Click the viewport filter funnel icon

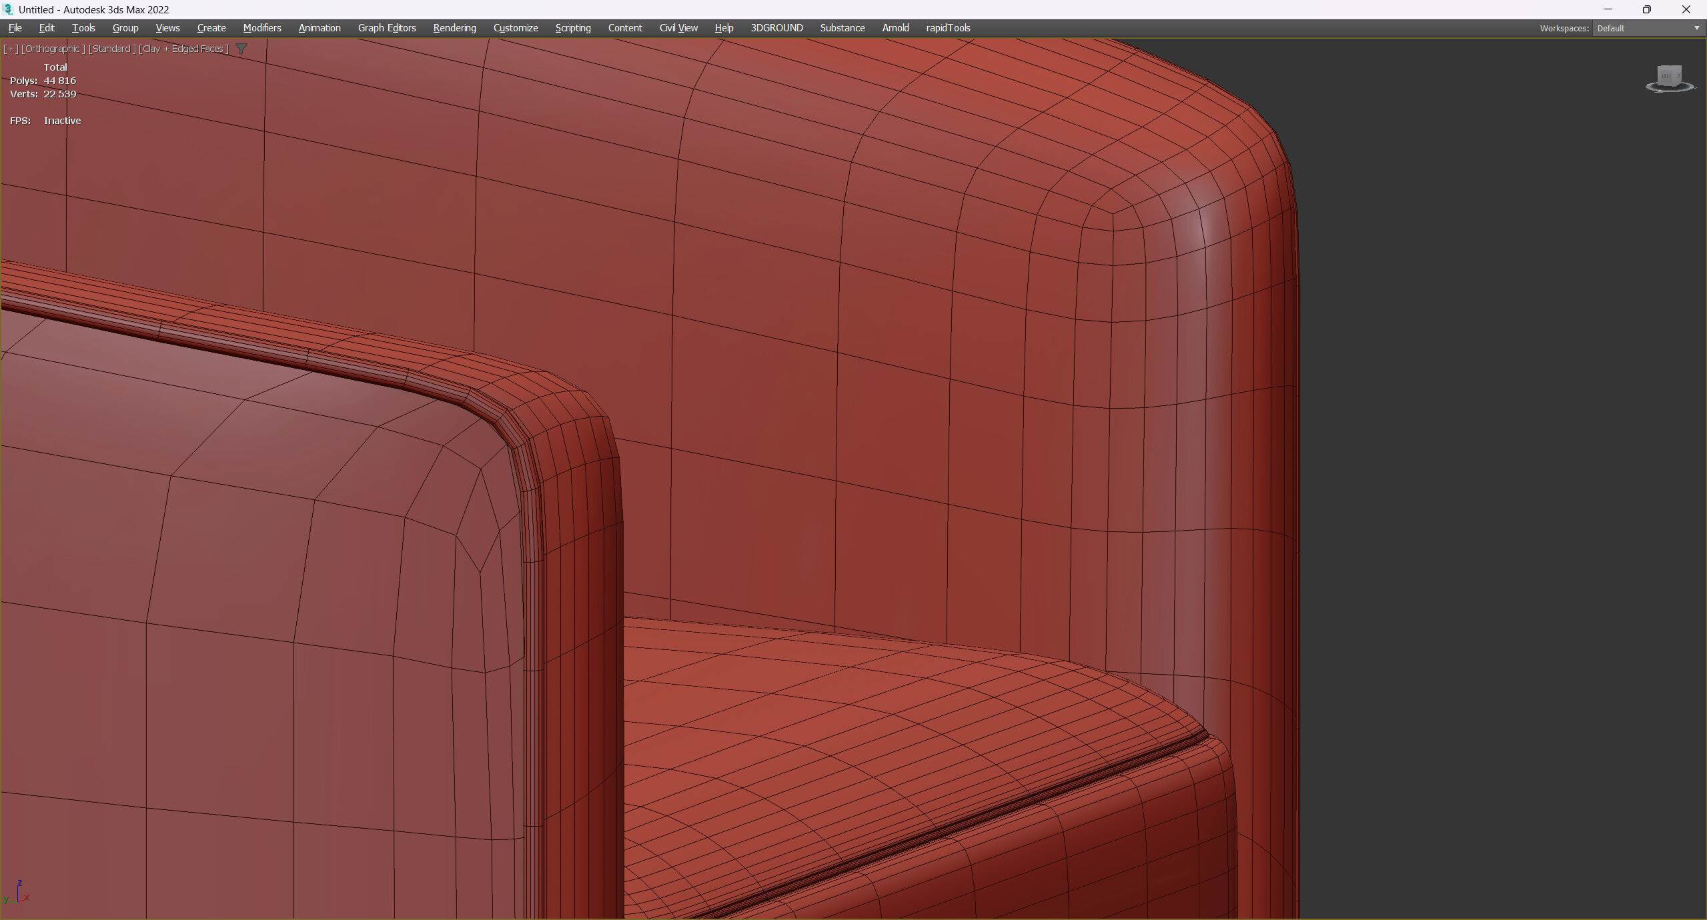click(x=241, y=49)
